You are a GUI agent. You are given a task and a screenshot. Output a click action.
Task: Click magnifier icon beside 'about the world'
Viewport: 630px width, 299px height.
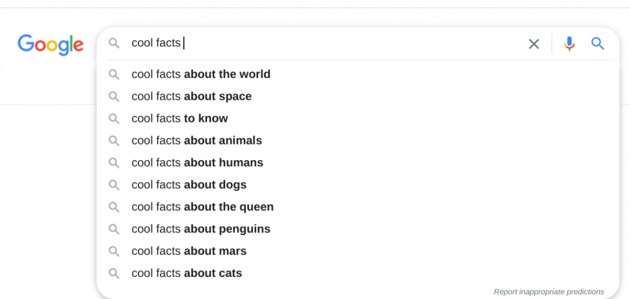(x=114, y=74)
